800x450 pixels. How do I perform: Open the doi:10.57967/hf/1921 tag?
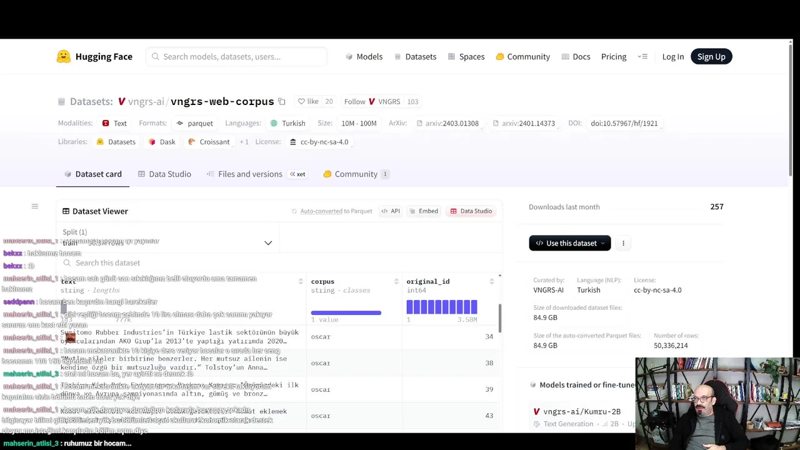point(624,123)
